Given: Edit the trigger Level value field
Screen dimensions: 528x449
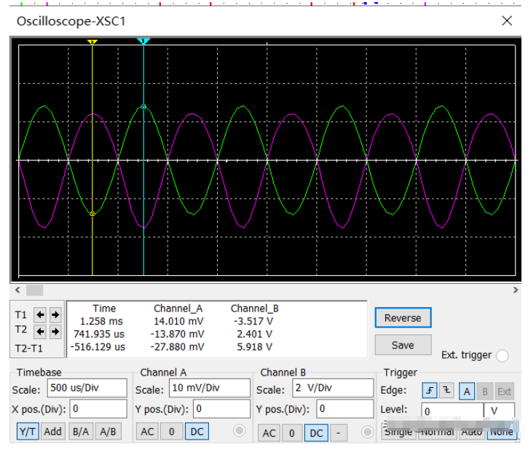Looking at the screenshot, I should [x=452, y=411].
